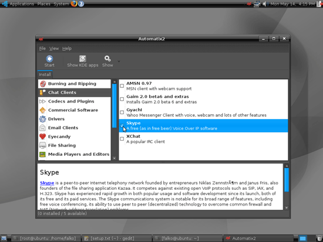Click the network tray icon
323x242 pixels.
257,4
